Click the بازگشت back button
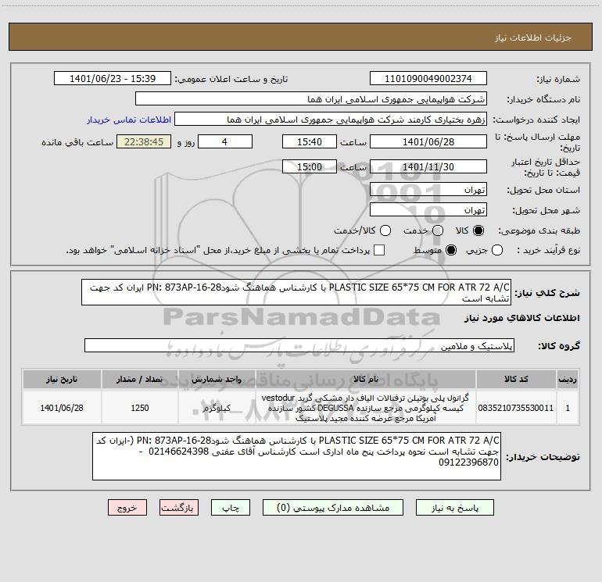 point(179,508)
